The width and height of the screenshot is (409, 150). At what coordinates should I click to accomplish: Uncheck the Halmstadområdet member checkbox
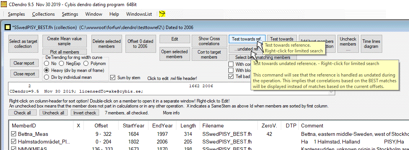13,142
